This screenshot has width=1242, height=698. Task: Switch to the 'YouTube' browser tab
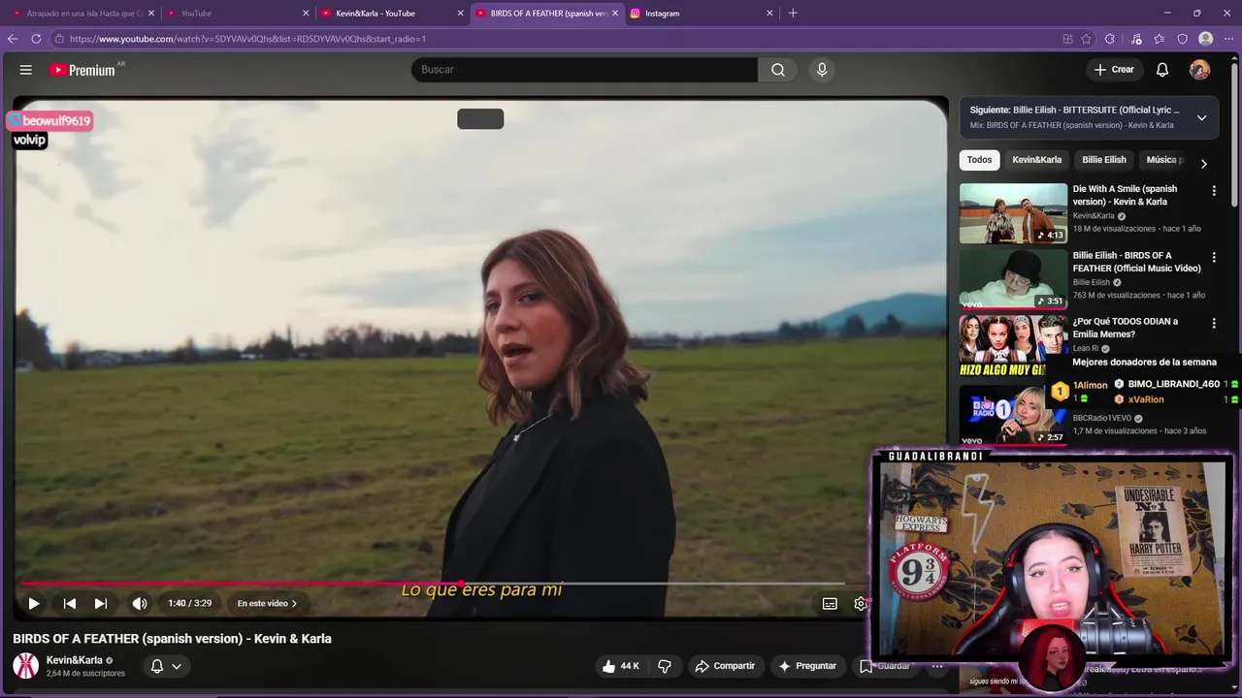[235, 14]
